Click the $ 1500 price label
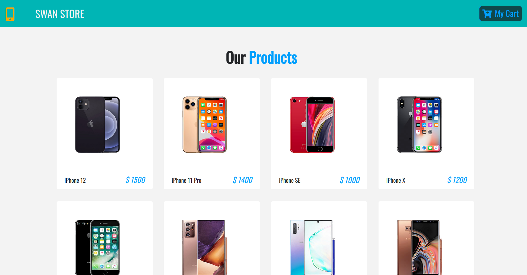The width and height of the screenshot is (527, 275). 136,180
